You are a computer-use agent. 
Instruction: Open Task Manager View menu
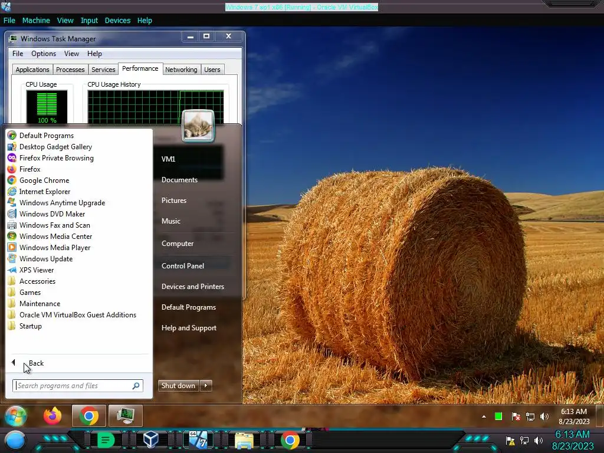tap(71, 54)
